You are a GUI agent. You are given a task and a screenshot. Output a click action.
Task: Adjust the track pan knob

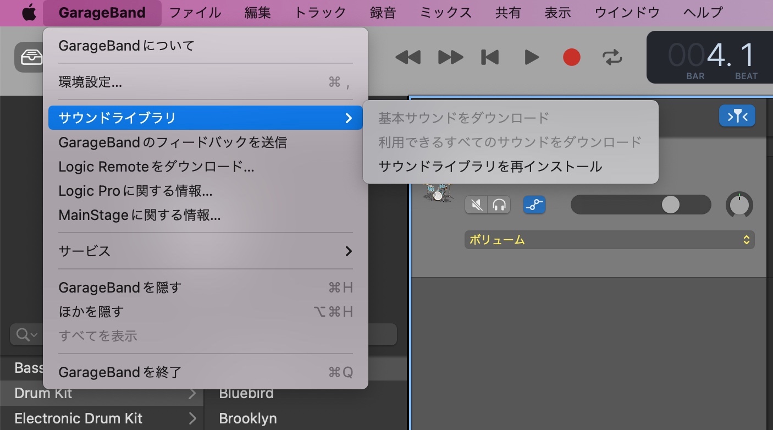[x=739, y=205]
